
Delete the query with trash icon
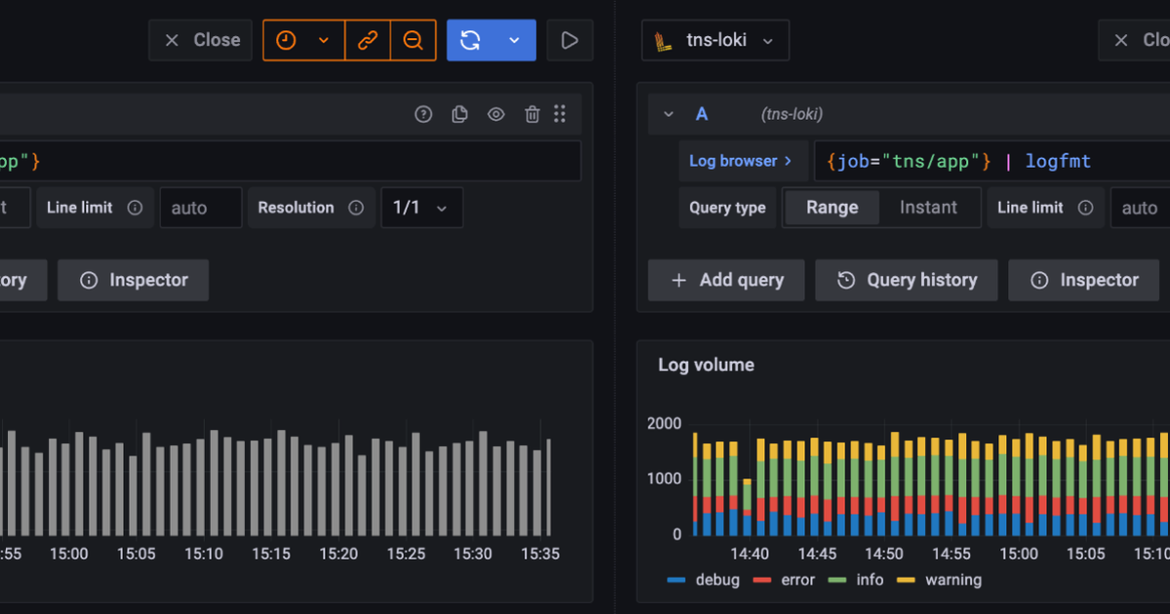click(531, 114)
